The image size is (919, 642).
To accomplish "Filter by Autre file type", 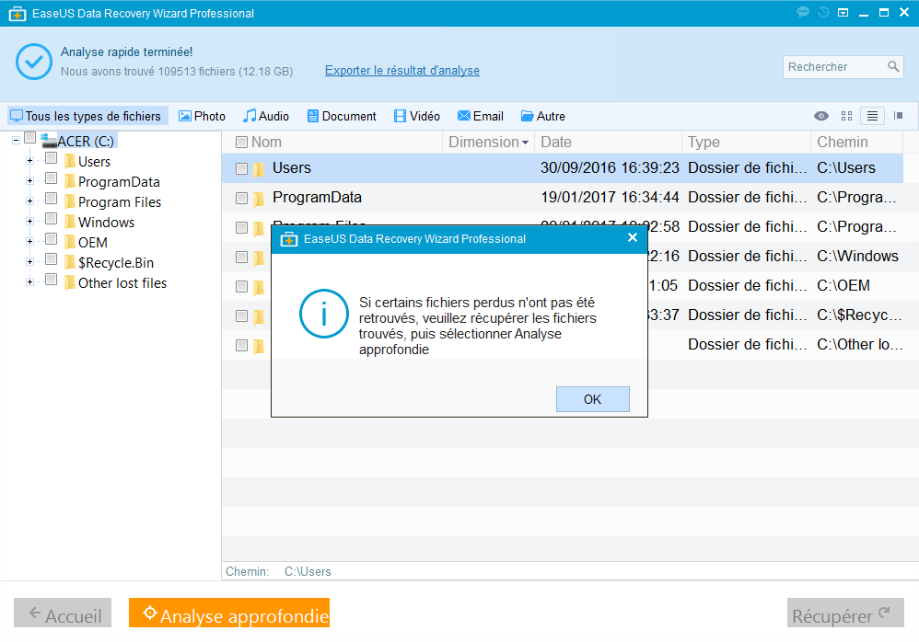I will [543, 116].
